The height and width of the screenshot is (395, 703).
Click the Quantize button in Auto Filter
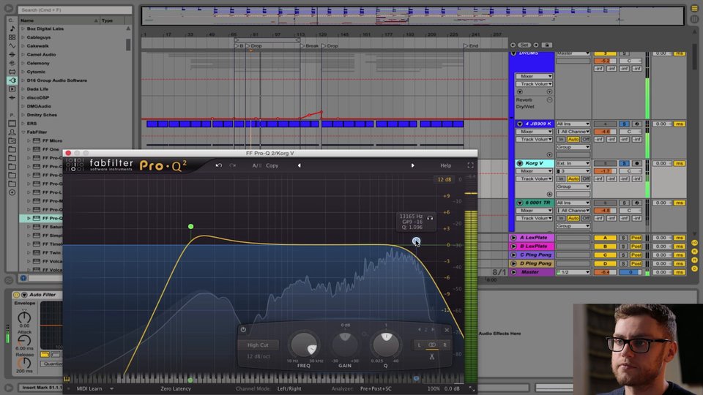coord(53,364)
